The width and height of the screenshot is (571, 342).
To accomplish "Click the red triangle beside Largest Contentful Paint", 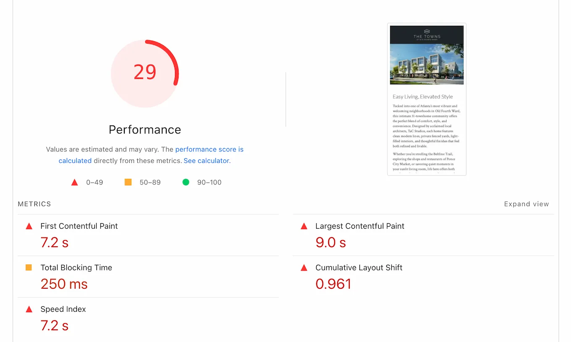I will 304,226.
